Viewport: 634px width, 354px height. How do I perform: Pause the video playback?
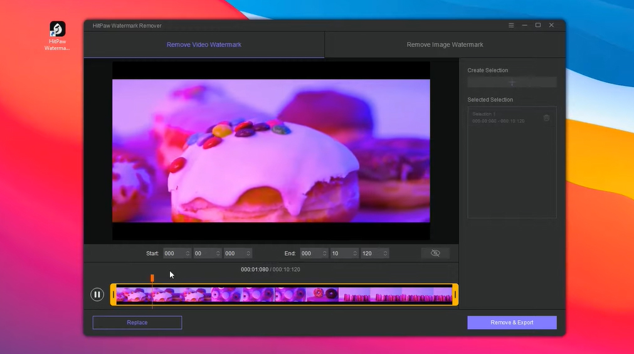(x=97, y=294)
